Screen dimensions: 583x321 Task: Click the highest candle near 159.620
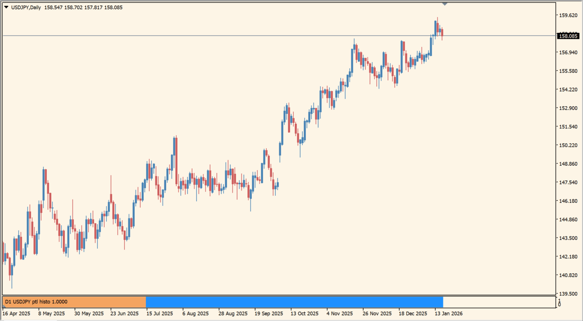click(x=437, y=25)
